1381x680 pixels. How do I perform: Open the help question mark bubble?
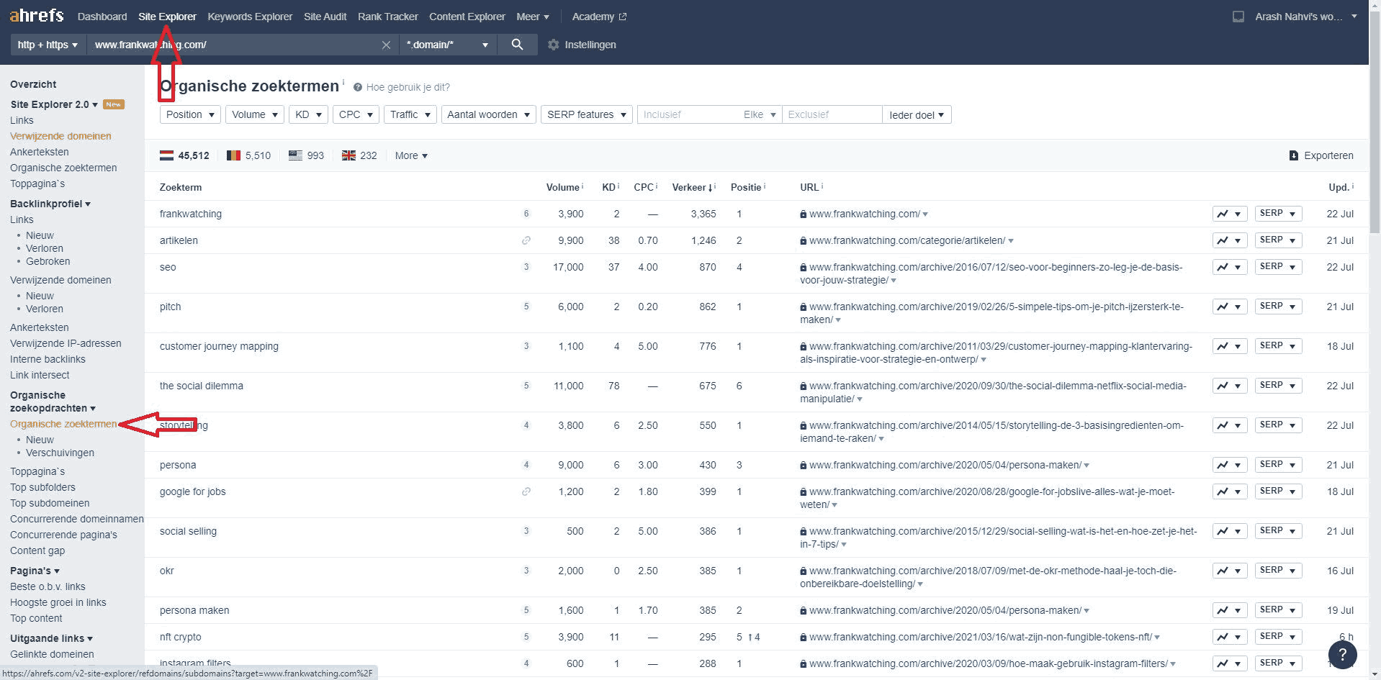coord(1342,654)
